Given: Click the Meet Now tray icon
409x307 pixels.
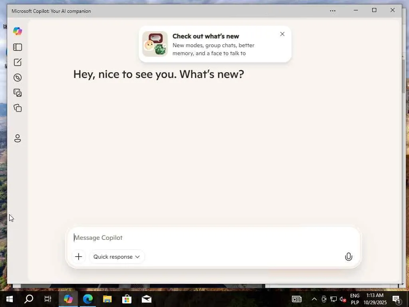Looking at the screenshot, I should pos(324,299).
